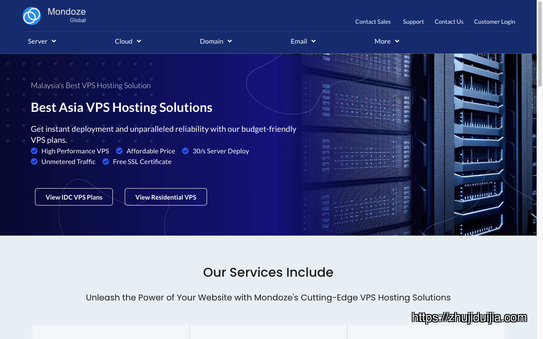Click the View IDC VPS Plans button
The width and height of the screenshot is (543, 339).
click(x=74, y=197)
